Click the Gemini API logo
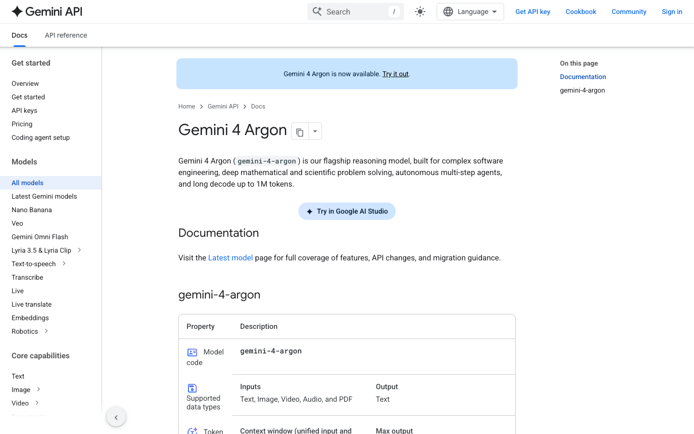 click(x=47, y=12)
